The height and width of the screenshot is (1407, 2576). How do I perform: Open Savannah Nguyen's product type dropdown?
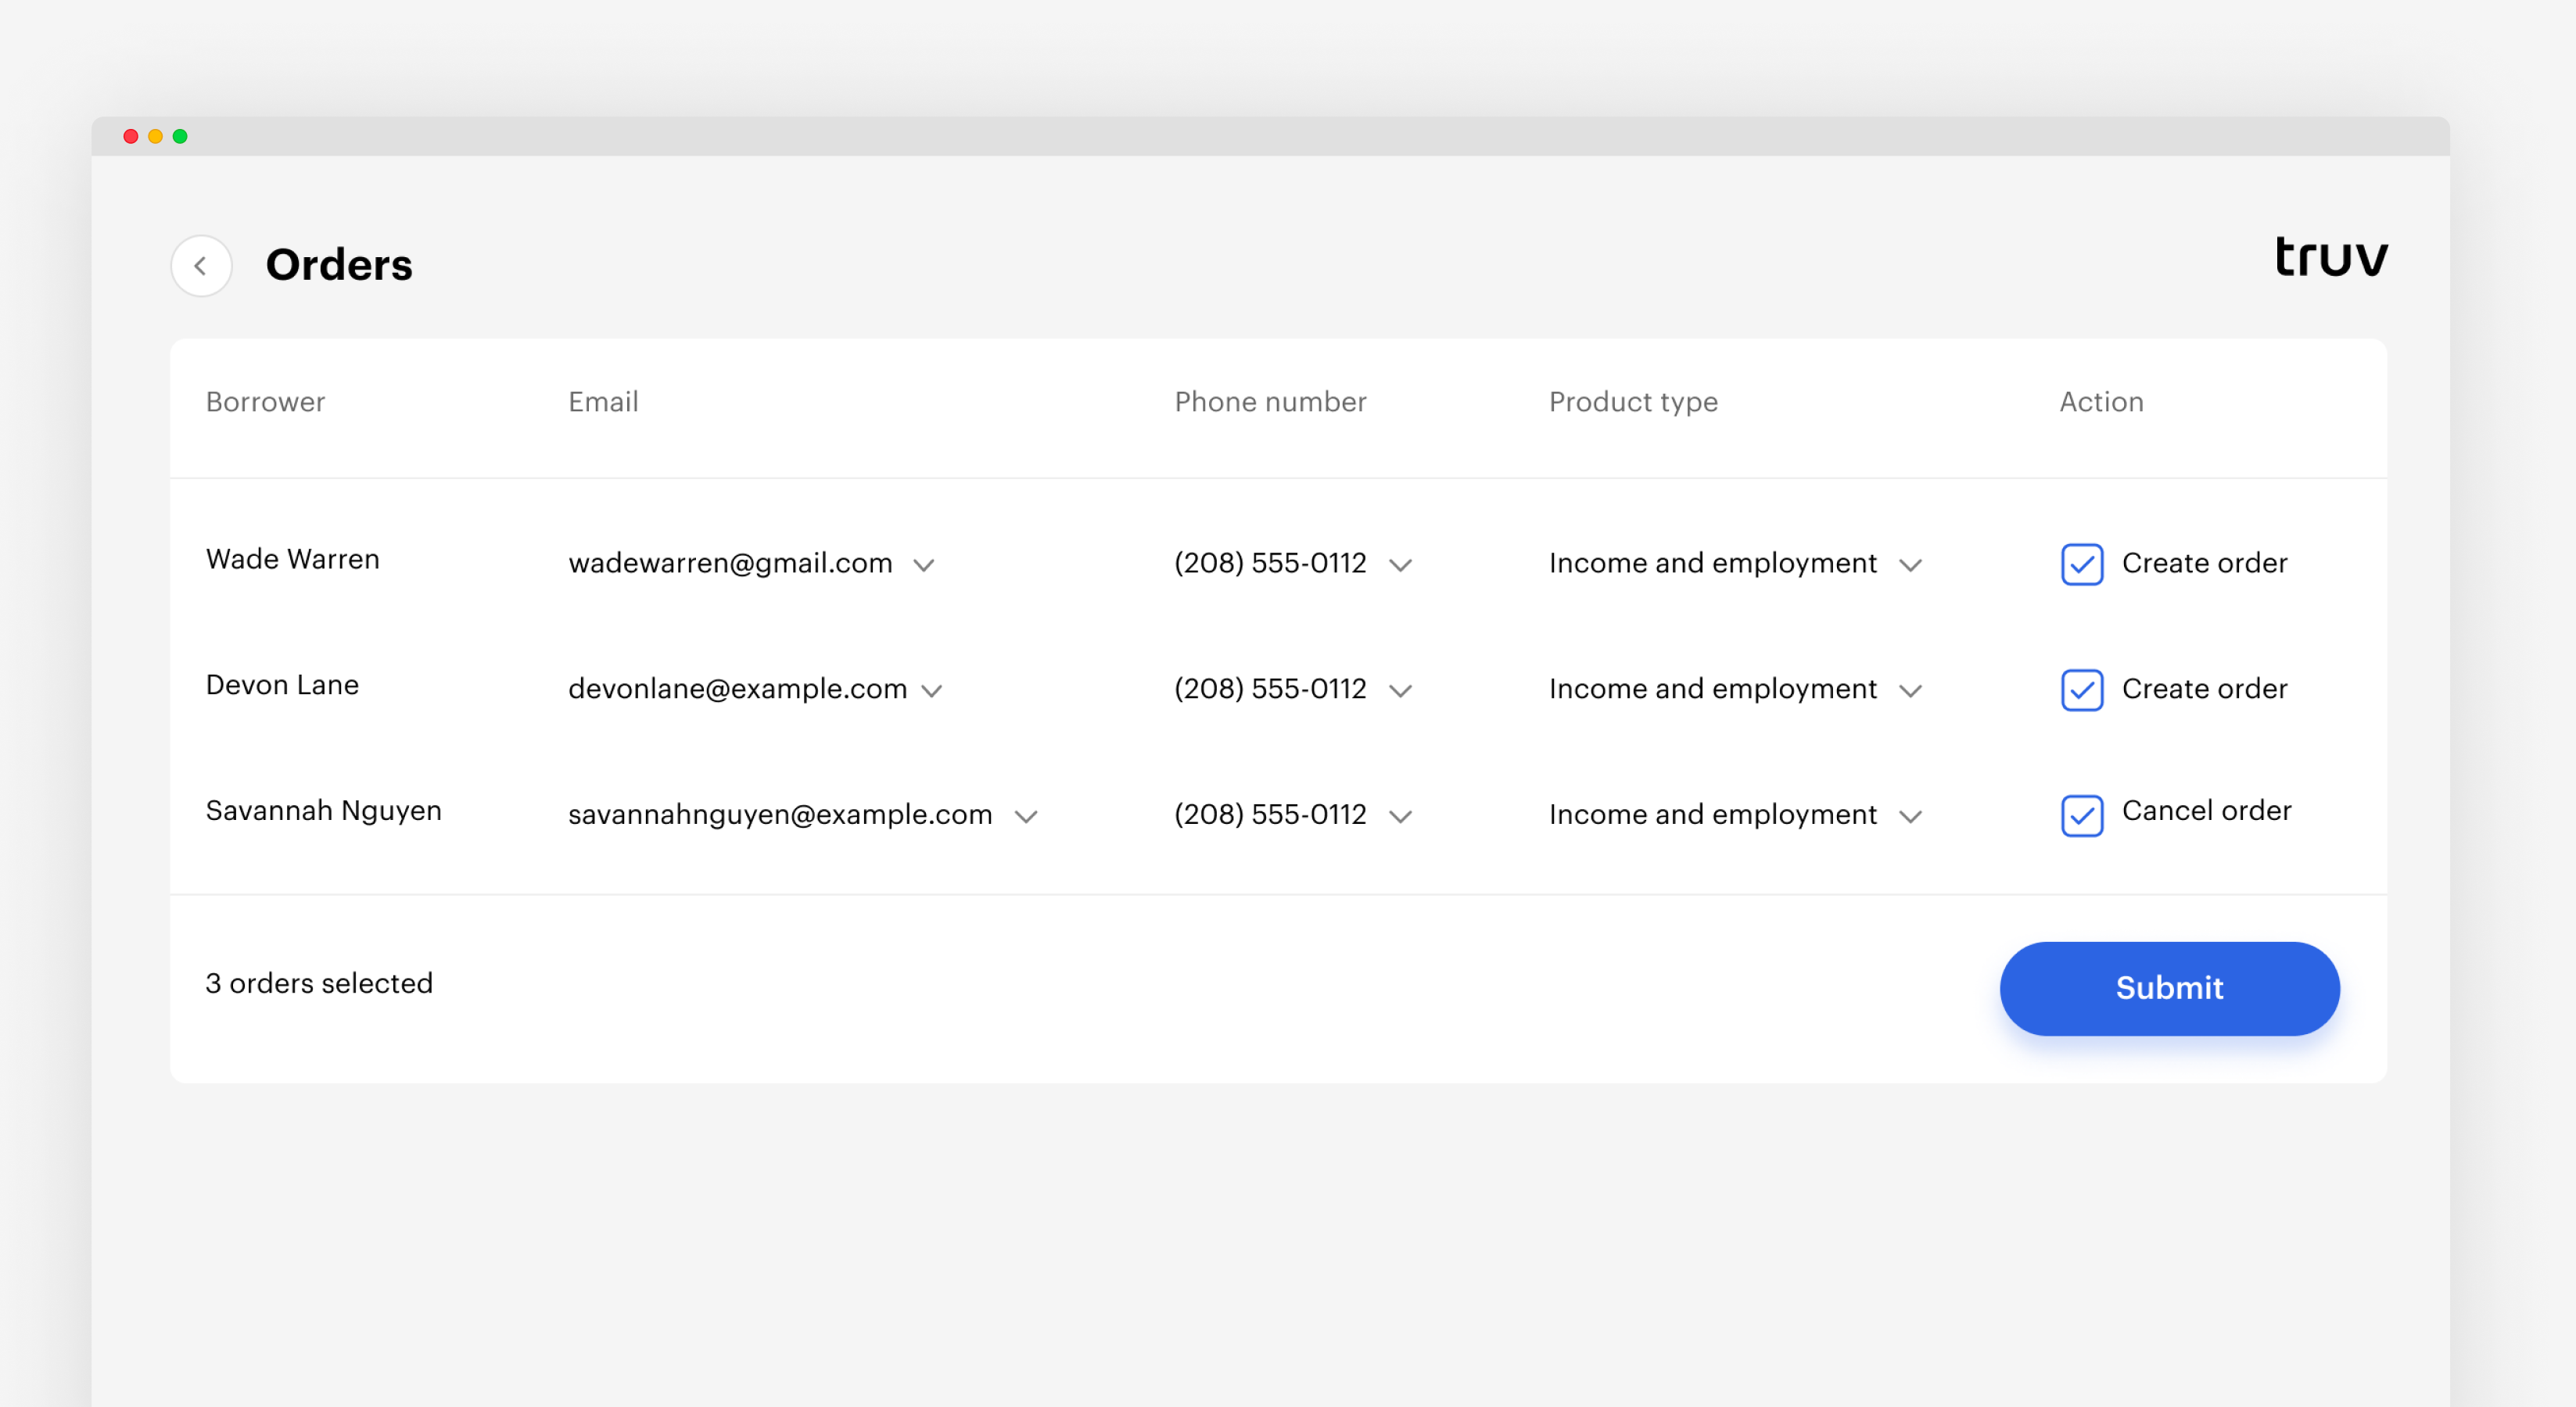1910,818
